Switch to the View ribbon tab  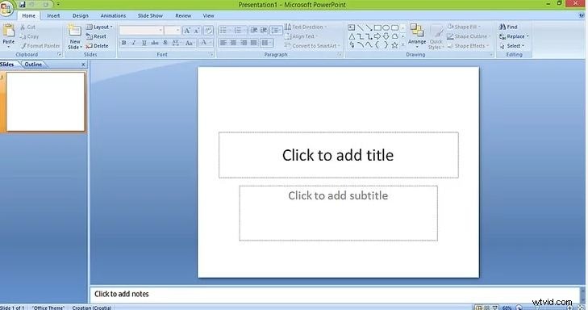[x=208, y=16]
